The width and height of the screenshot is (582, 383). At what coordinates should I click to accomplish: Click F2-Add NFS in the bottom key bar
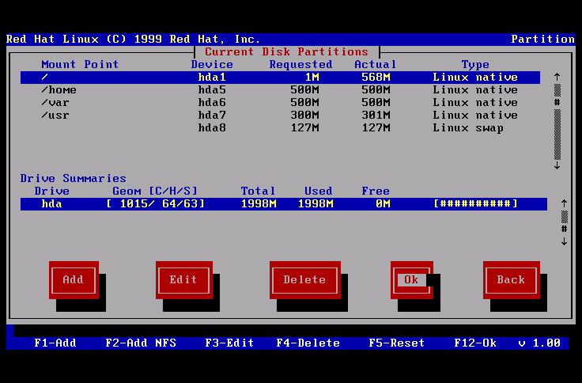coord(141,343)
